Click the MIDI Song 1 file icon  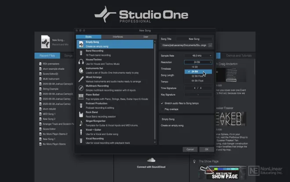pos(40,114)
